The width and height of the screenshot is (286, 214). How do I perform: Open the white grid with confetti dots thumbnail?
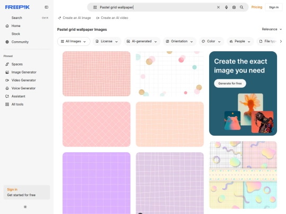pyautogui.click(x=170, y=73)
